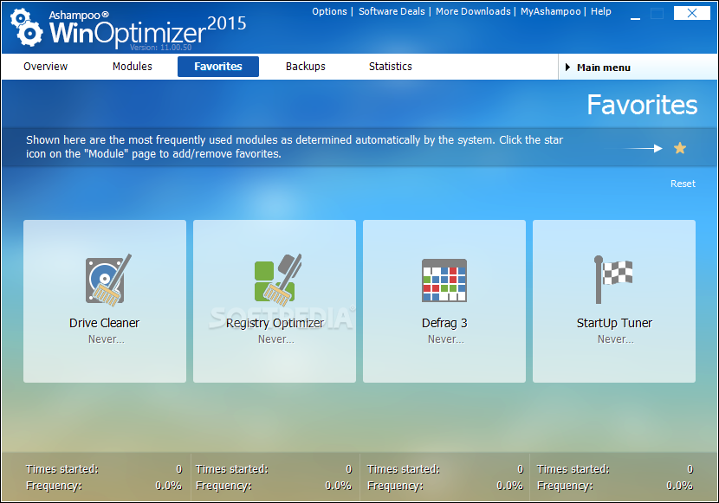Viewport: 719px width, 503px height.
Task: Click the Registry Optimizer label
Action: coord(275,324)
